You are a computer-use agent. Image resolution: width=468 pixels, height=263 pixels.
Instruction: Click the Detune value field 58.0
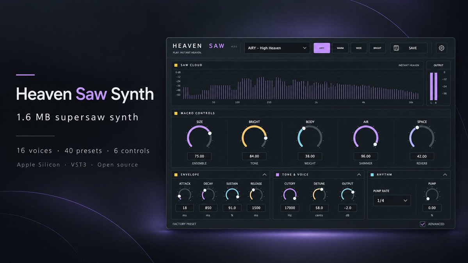319,208
